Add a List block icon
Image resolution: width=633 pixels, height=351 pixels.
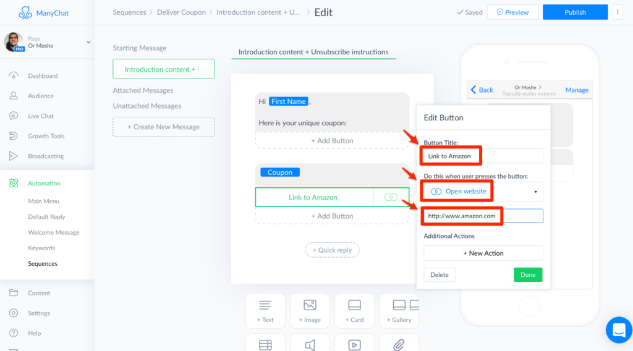[x=265, y=345]
